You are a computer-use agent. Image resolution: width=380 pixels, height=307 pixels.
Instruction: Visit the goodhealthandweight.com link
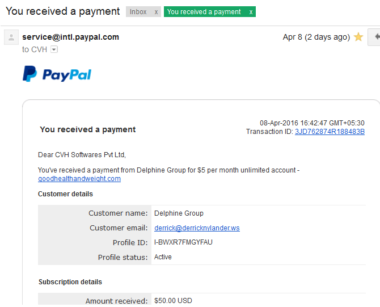pyautogui.click(x=79, y=179)
